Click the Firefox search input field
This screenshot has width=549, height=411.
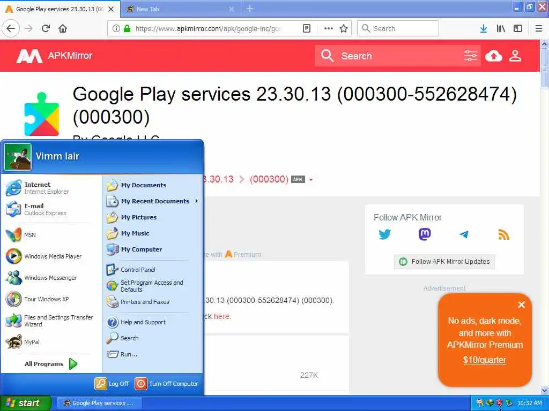pyautogui.click(x=398, y=29)
